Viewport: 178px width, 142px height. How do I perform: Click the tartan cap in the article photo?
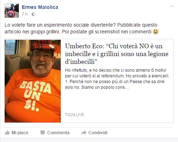pyautogui.click(x=44, y=45)
